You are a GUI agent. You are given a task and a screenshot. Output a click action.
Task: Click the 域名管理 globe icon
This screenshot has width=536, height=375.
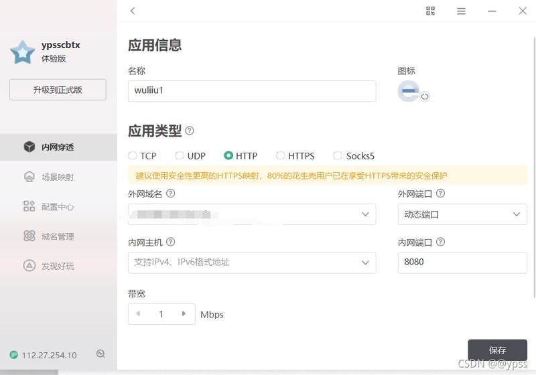pyautogui.click(x=29, y=236)
